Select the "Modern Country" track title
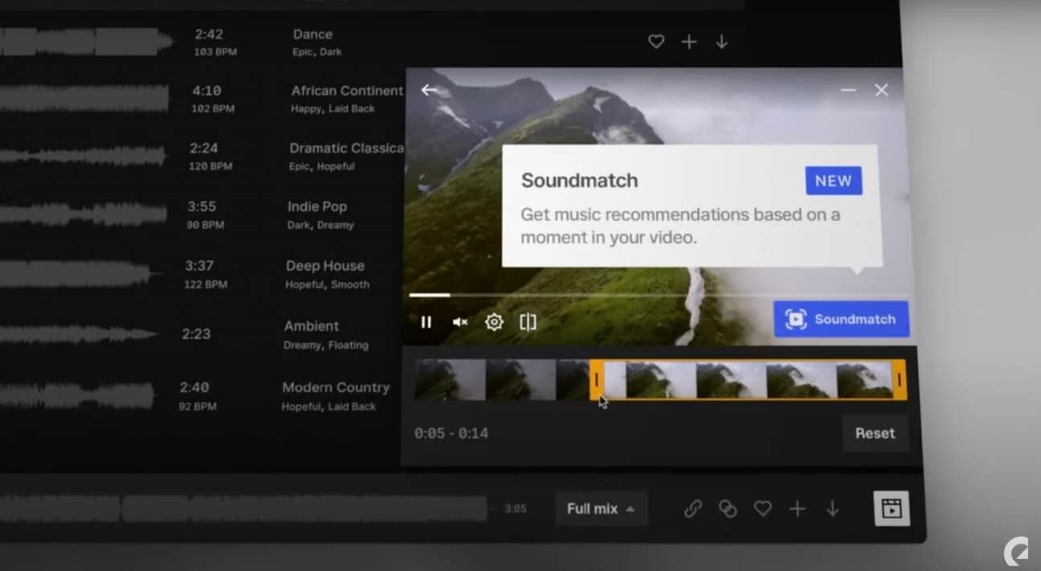This screenshot has height=571, width=1041. (x=336, y=387)
